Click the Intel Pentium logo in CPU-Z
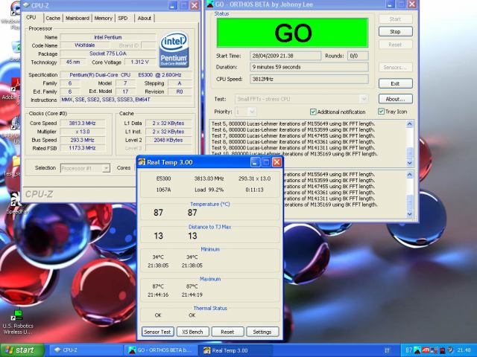Viewport: 477px width, 357px height. (x=174, y=50)
